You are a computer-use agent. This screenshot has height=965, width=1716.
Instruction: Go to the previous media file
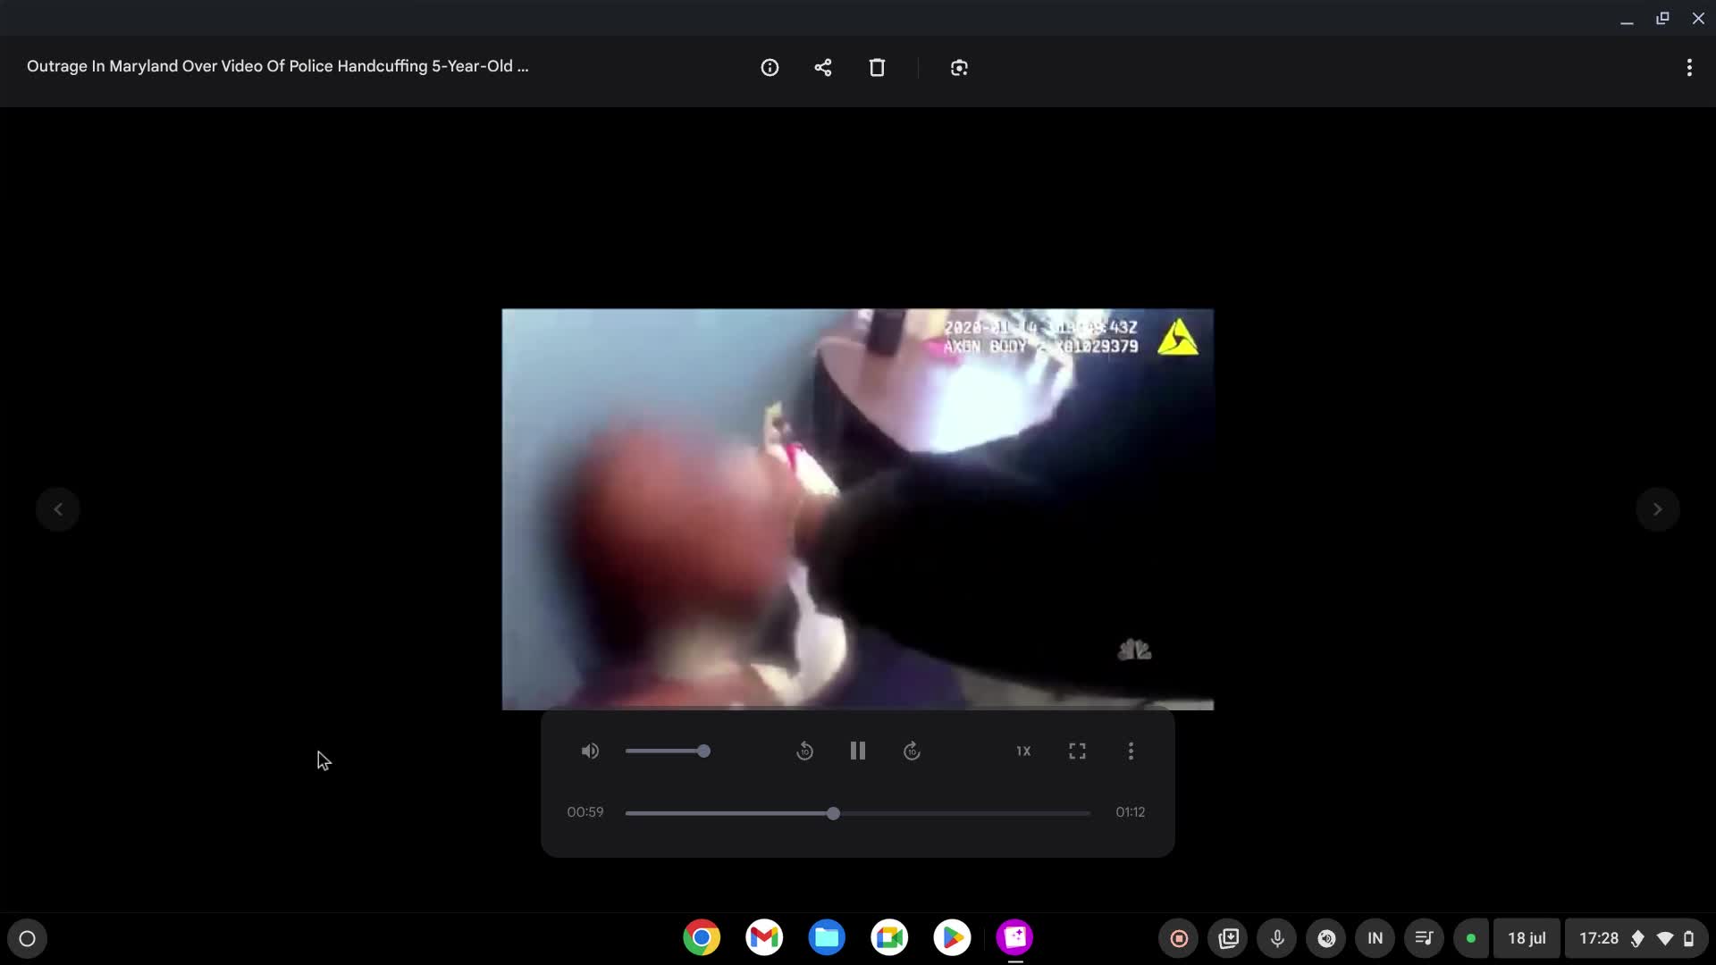(58, 509)
